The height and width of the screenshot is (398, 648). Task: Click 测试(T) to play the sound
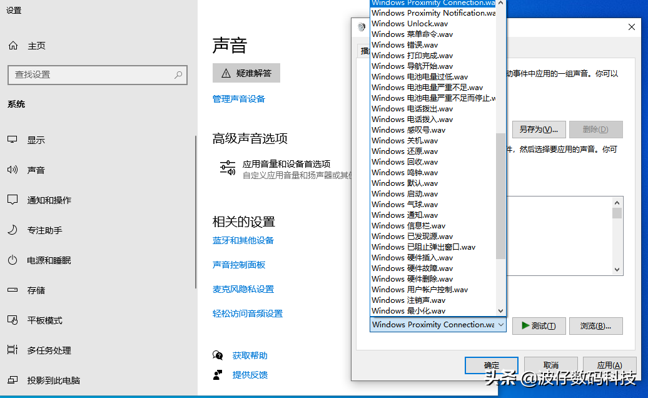click(539, 326)
